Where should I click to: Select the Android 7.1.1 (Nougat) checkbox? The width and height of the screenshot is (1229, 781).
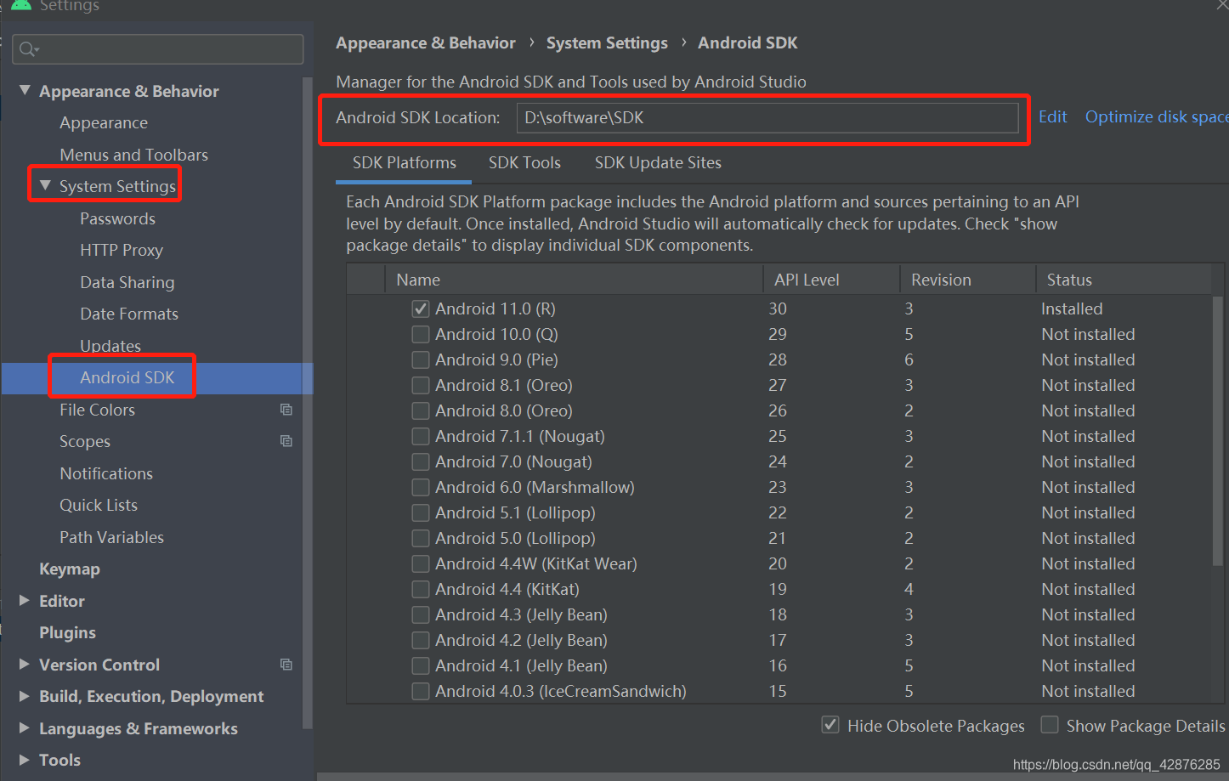421,436
